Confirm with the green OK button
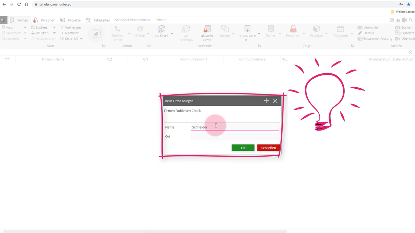 (243, 148)
